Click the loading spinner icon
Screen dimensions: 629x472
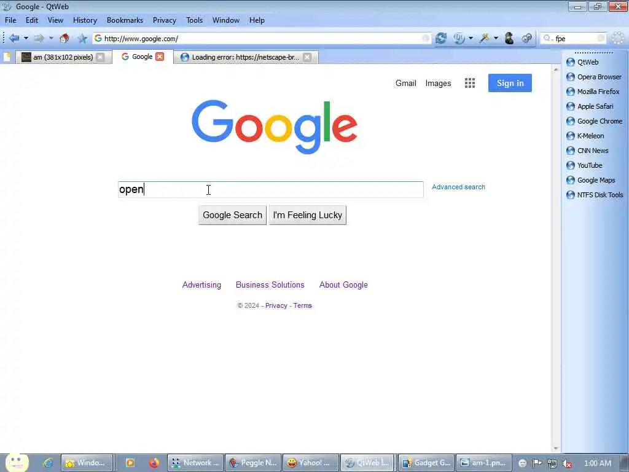618,39
